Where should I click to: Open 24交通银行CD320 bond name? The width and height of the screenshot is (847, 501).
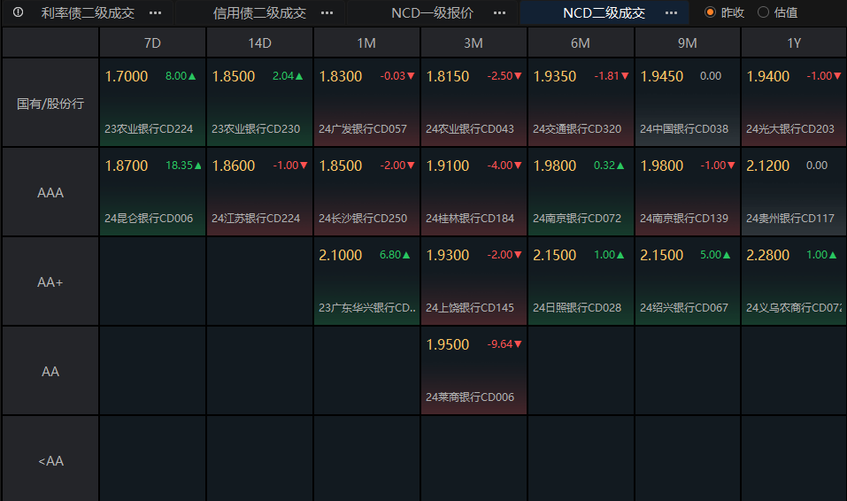(577, 128)
